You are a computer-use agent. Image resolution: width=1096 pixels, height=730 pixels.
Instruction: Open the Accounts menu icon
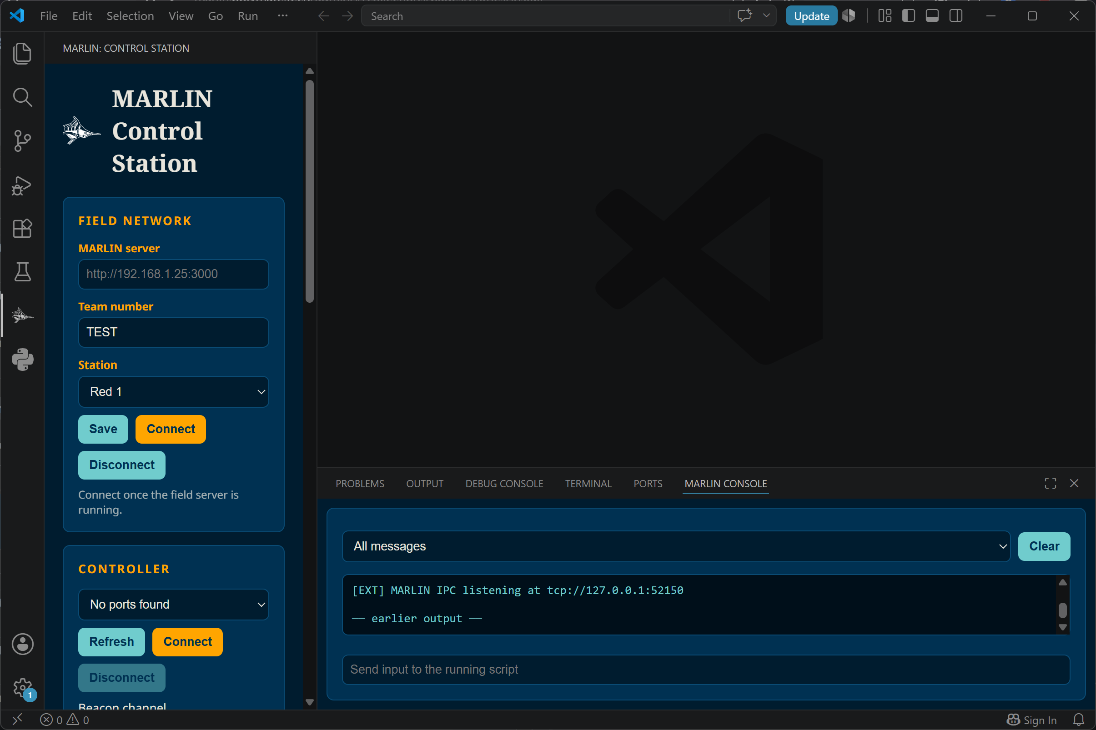click(x=22, y=645)
